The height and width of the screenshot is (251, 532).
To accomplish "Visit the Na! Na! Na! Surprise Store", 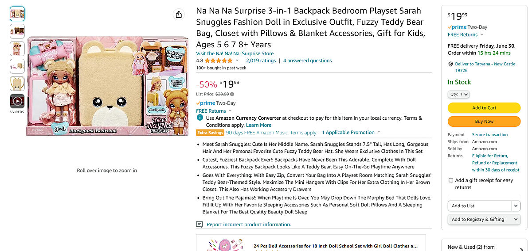I will 235,53.
